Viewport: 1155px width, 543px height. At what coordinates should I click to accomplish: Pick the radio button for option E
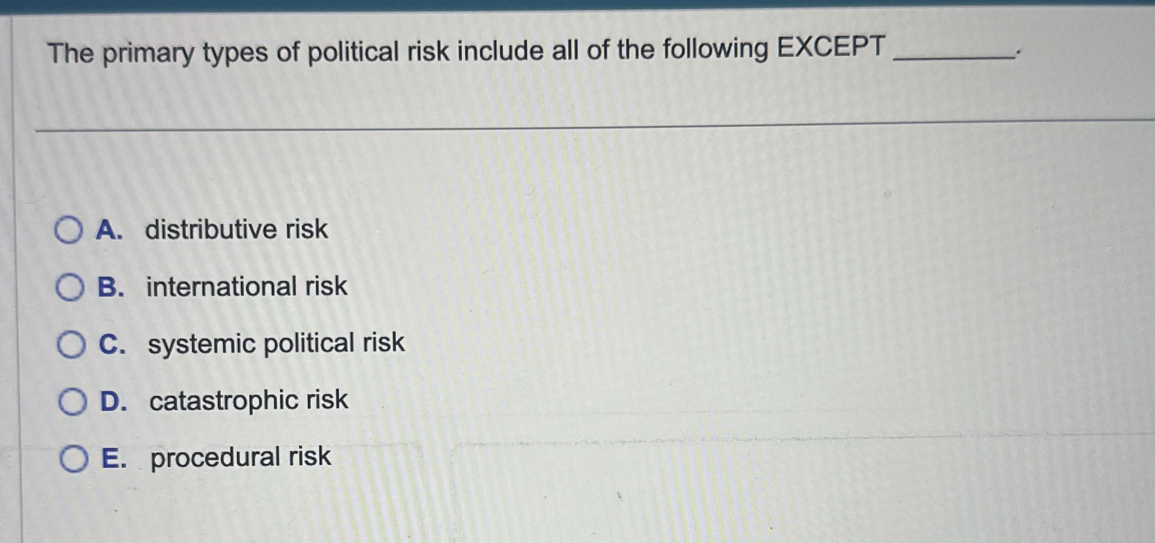[74, 459]
